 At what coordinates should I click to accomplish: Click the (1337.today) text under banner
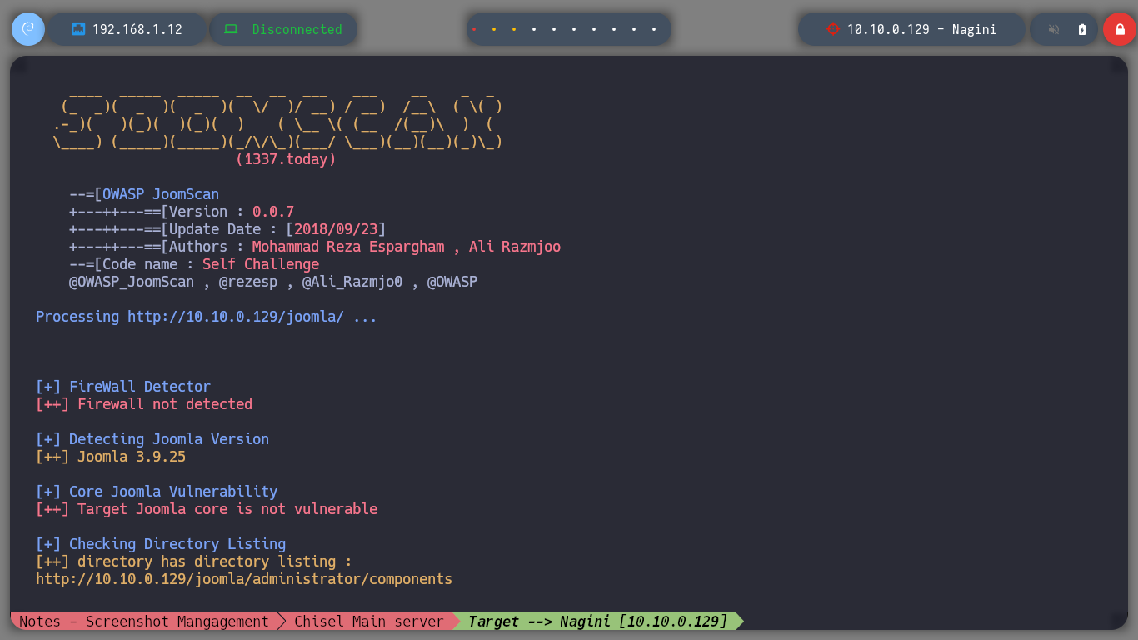[x=286, y=159]
